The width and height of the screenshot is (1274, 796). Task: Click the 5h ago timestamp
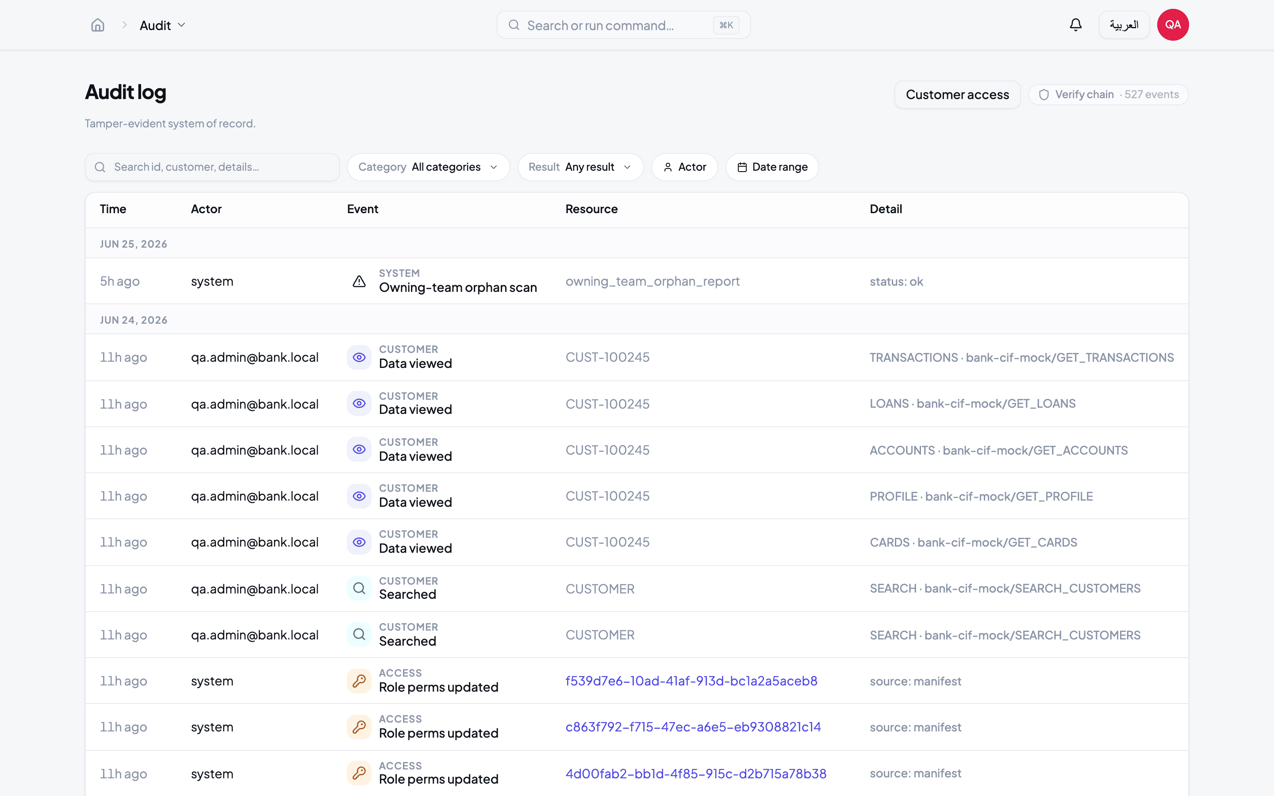coord(119,281)
